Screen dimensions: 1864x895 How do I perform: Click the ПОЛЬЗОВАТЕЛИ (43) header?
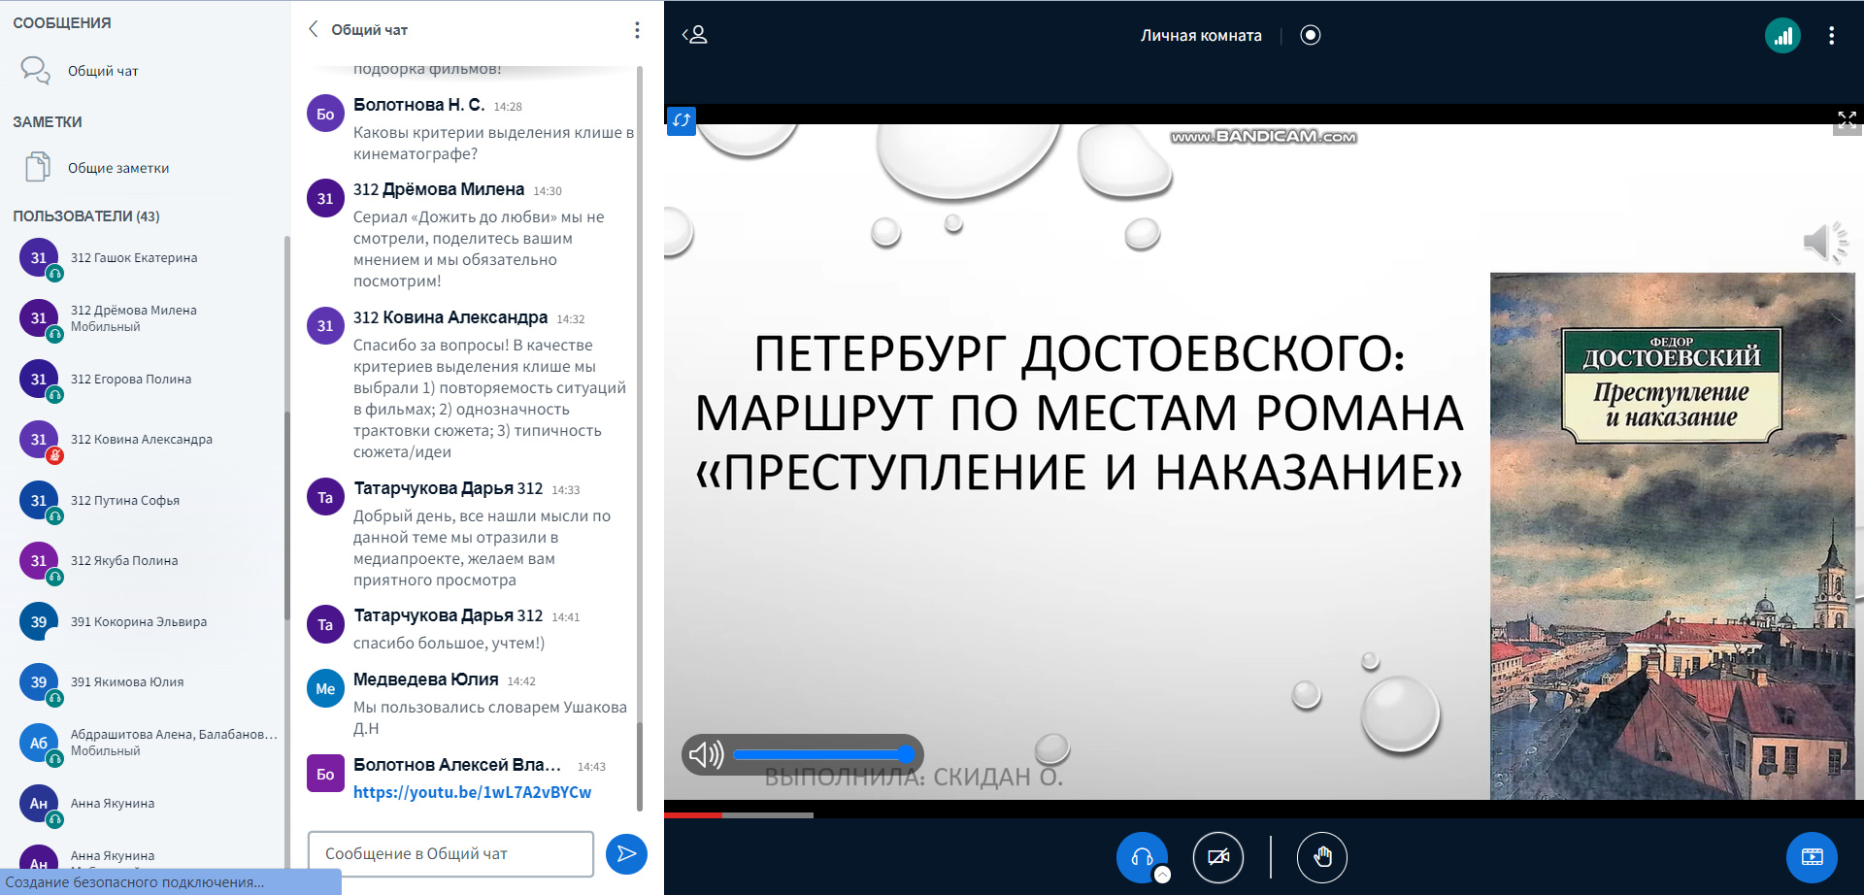click(86, 216)
